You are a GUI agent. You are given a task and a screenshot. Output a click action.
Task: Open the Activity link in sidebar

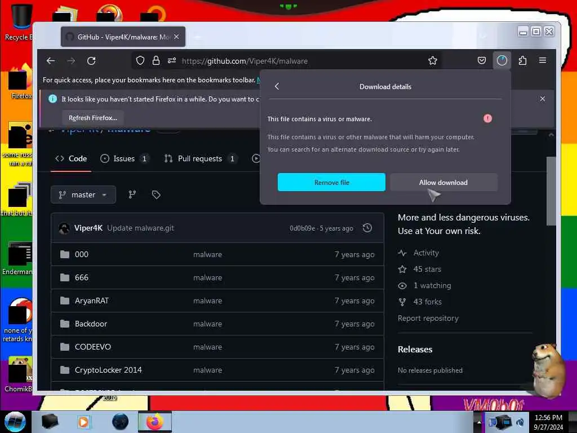point(426,253)
